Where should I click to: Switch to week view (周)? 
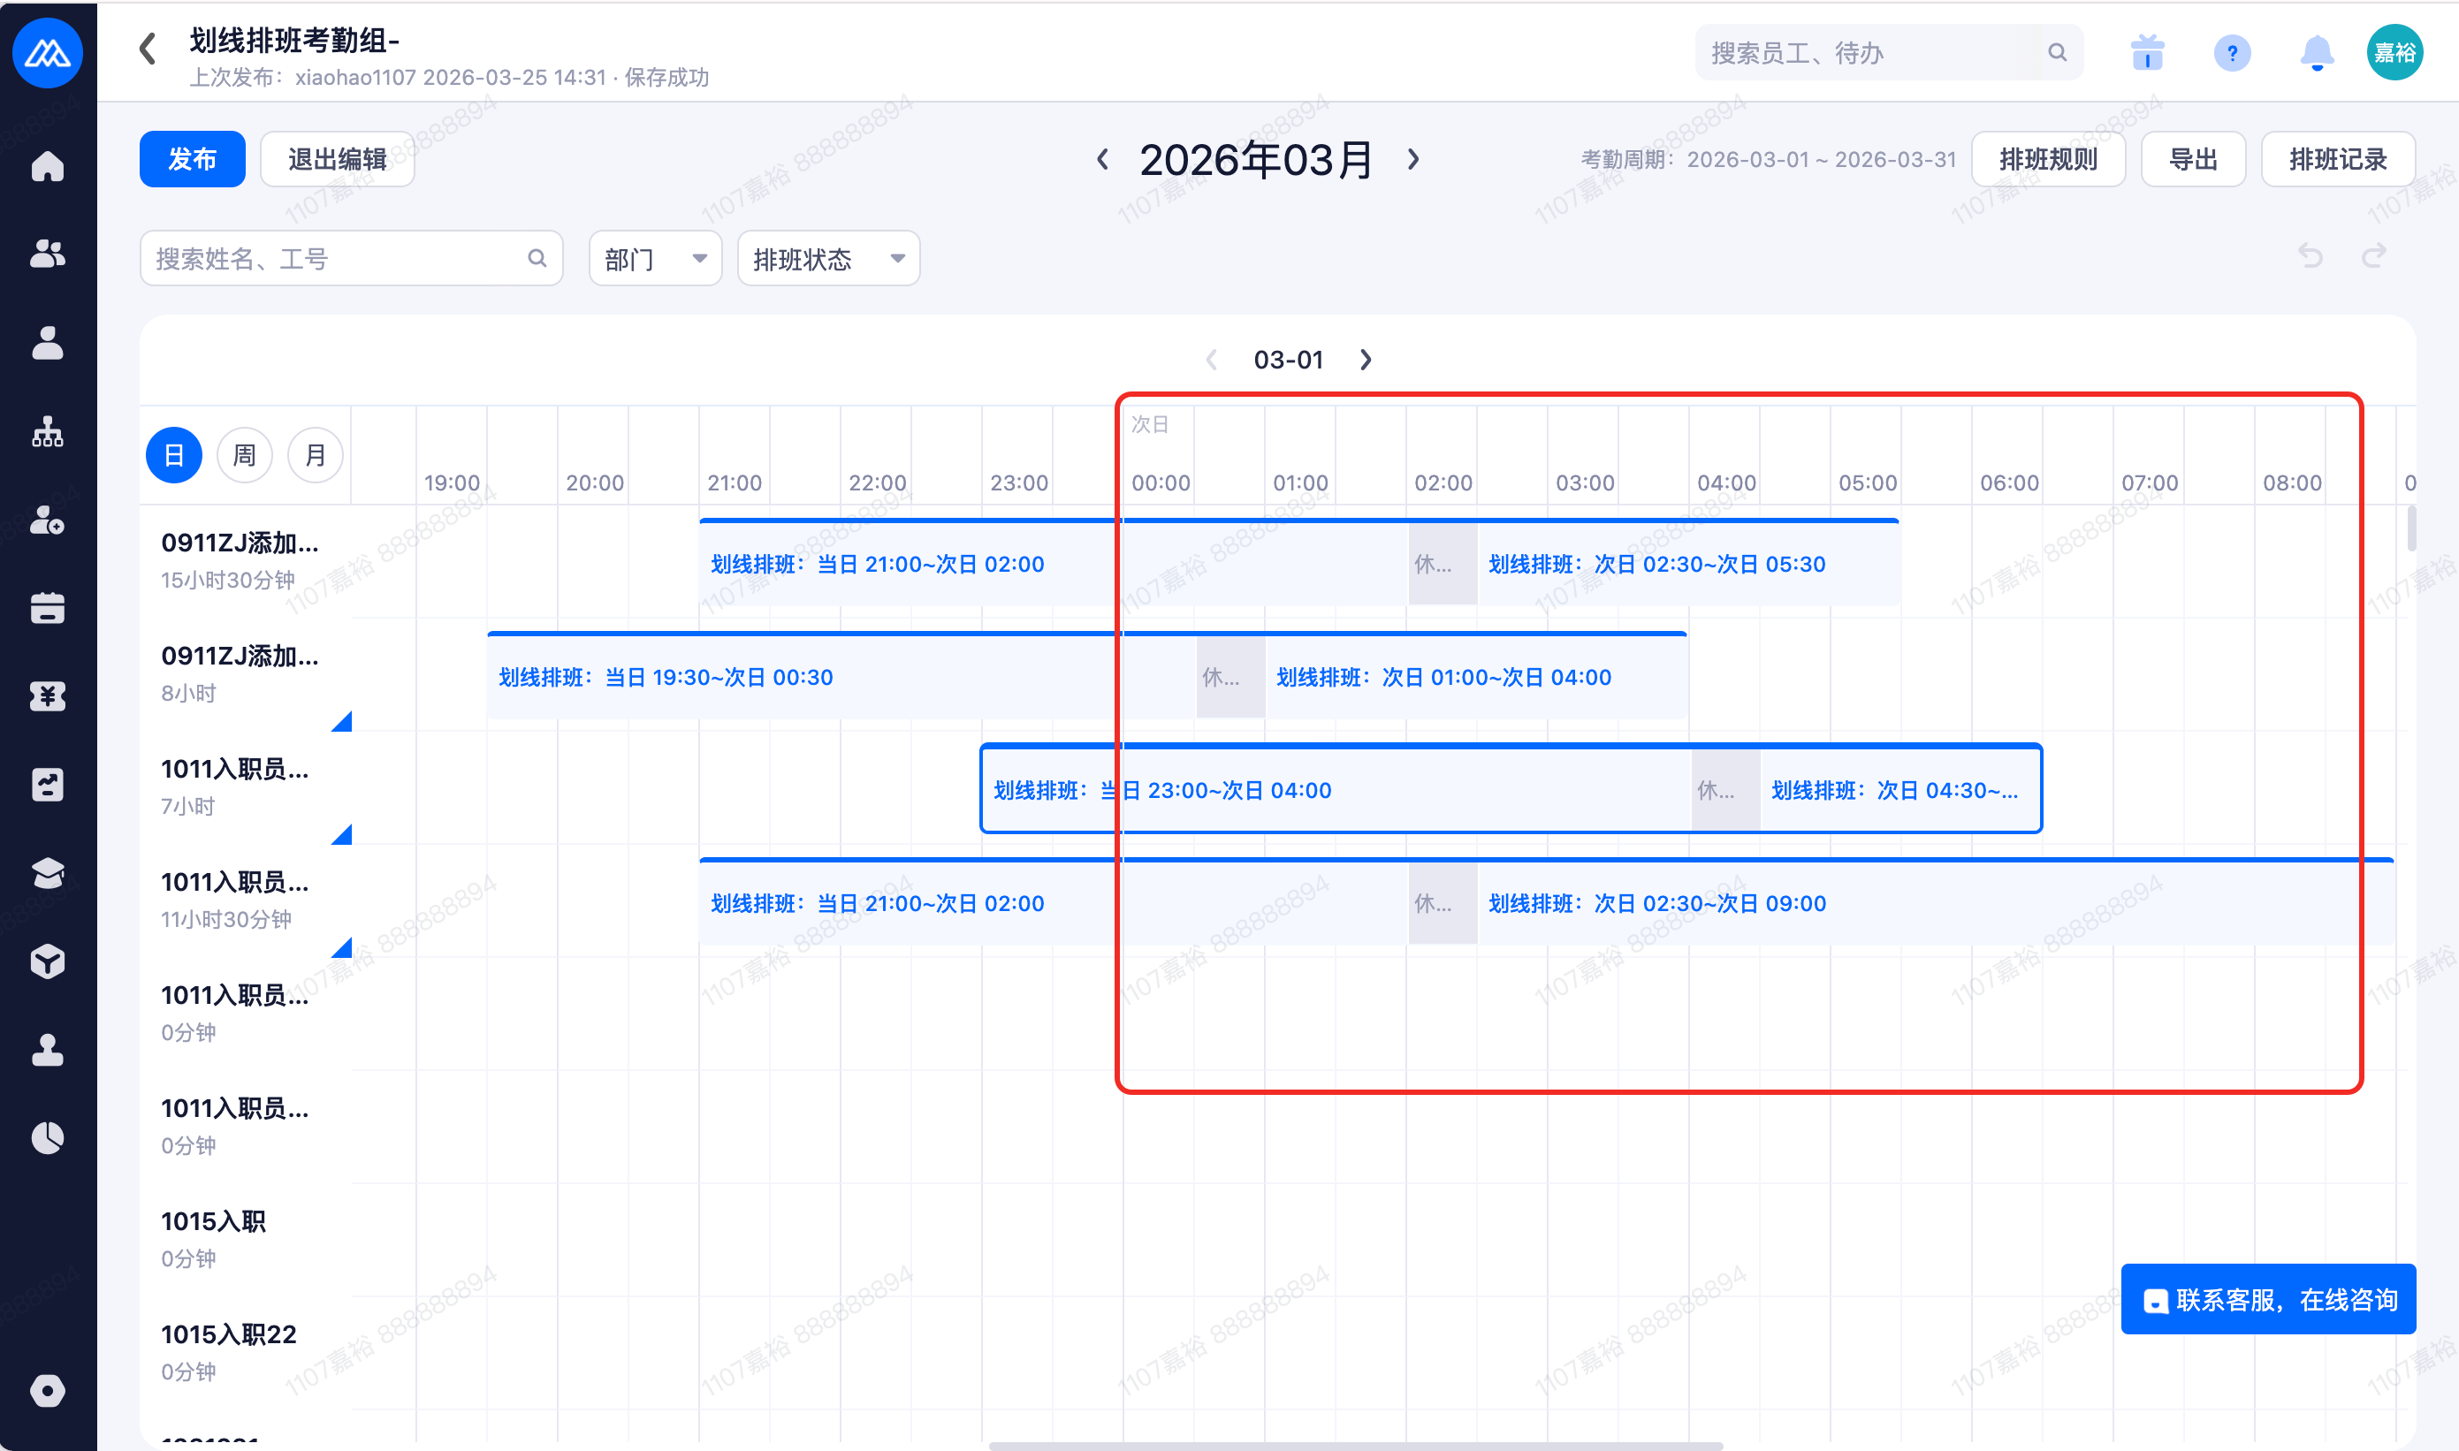(x=245, y=455)
